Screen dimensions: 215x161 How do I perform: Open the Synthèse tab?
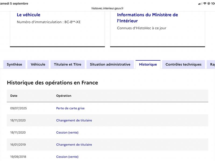(15, 64)
